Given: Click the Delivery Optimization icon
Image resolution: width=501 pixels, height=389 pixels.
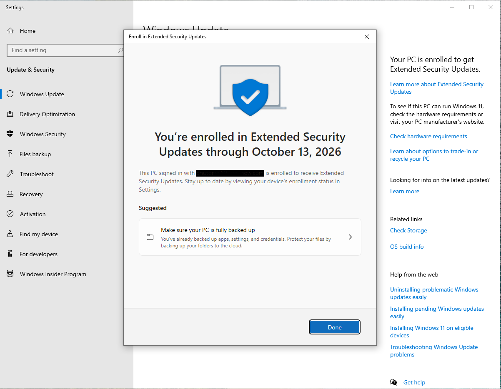Looking at the screenshot, I should [10, 114].
